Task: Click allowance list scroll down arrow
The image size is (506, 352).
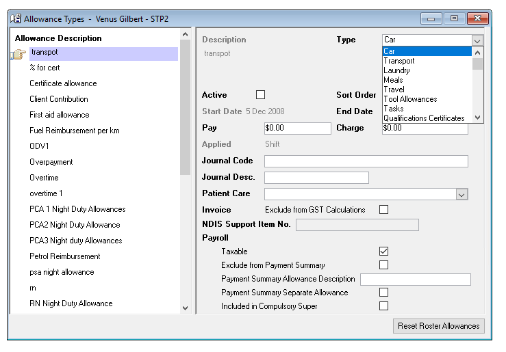Action: pyautogui.click(x=186, y=308)
